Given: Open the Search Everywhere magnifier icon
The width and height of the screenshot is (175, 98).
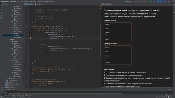Looking at the screenshot, I should [x=174, y=1].
